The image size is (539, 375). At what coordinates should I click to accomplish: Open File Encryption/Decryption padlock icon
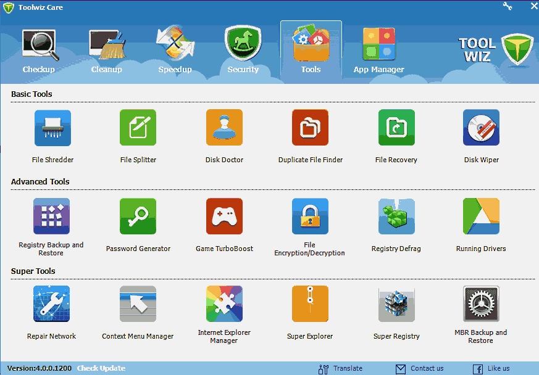pyautogui.click(x=310, y=216)
